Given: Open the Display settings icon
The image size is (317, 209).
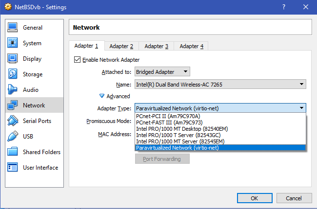Looking at the screenshot, I should 13,59.
